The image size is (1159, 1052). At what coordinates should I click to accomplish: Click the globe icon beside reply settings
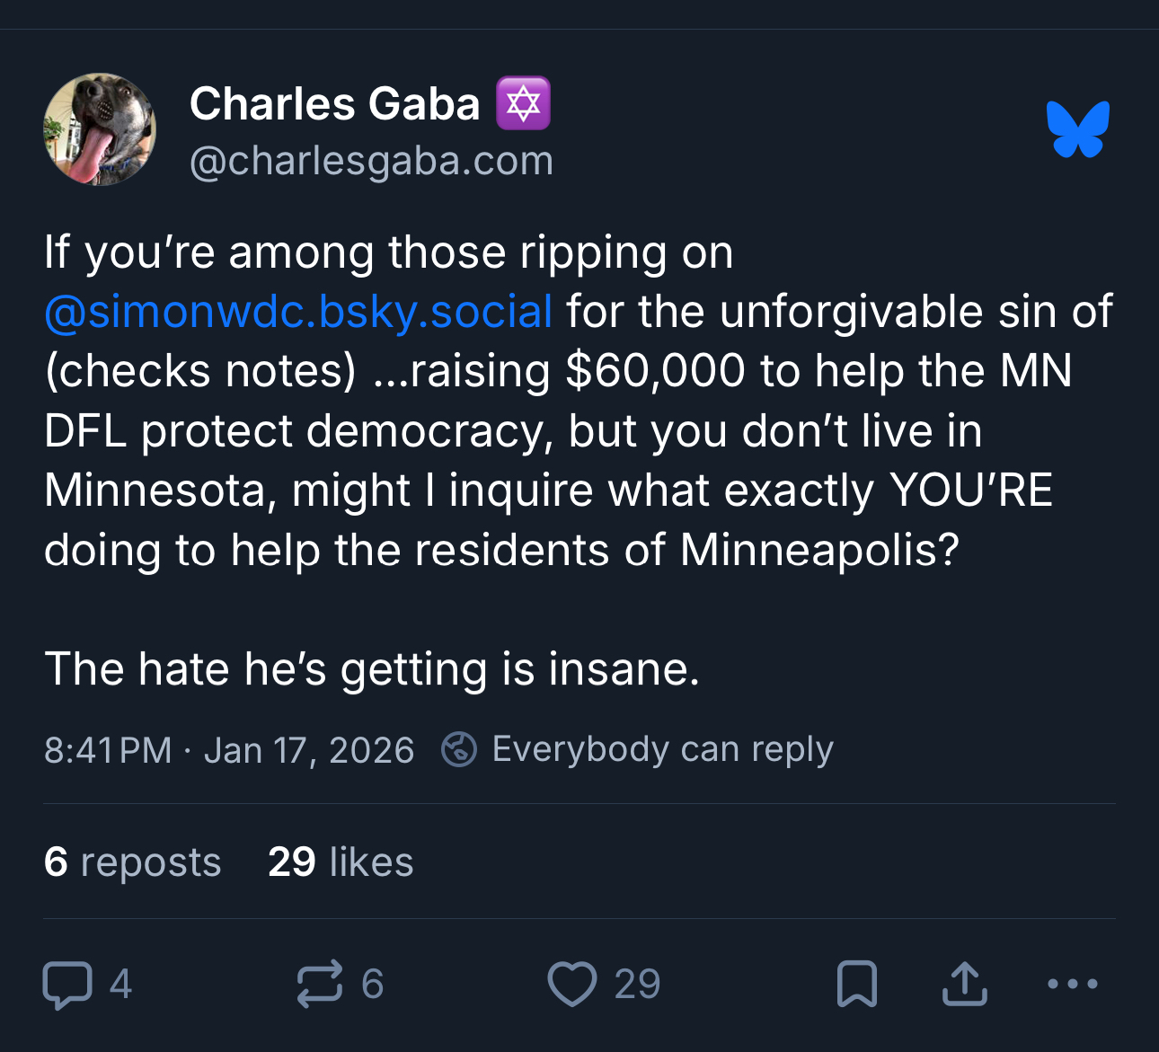(x=459, y=749)
